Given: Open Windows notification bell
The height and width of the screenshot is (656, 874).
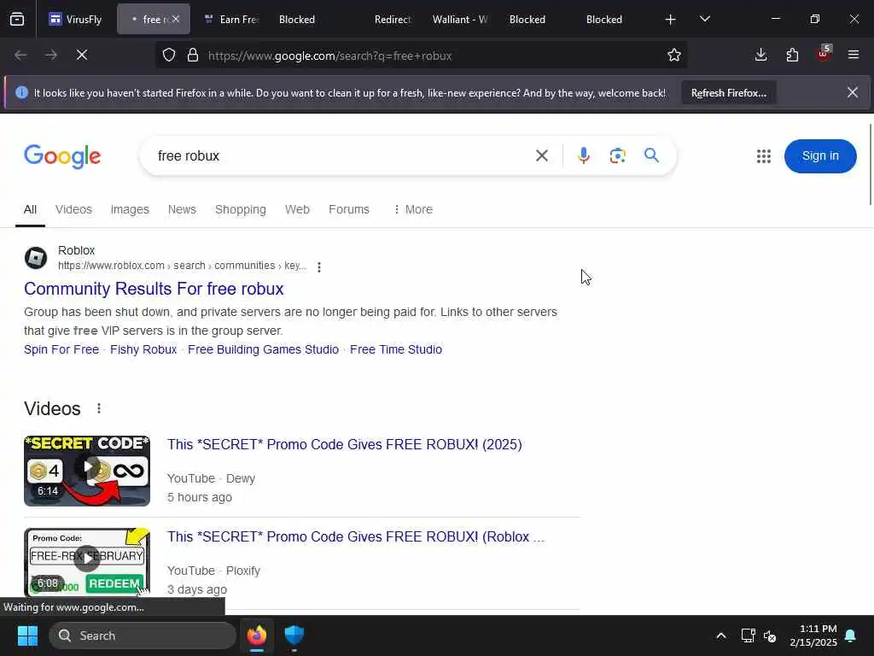Looking at the screenshot, I should (x=851, y=635).
